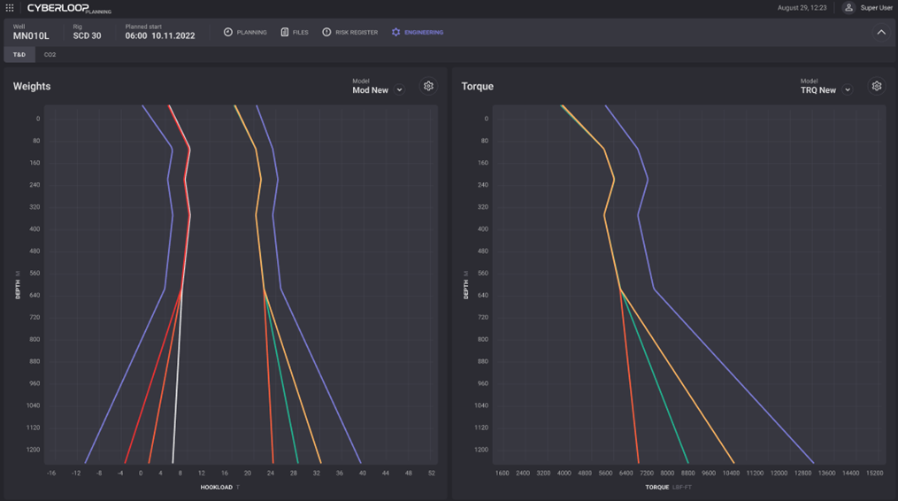This screenshot has height=501, width=898.
Task: Expand the Mod New model dropdown
Action: tap(400, 90)
